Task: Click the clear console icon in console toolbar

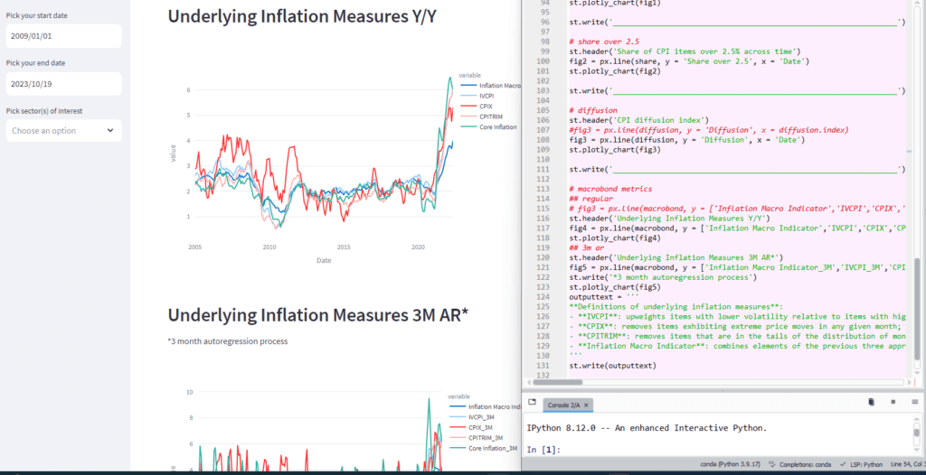Action: (871, 403)
